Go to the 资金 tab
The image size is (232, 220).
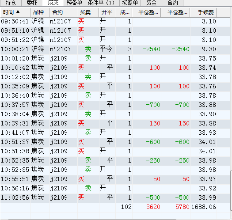pos(152,3)
